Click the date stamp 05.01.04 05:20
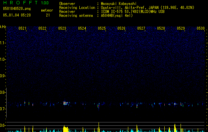 [17, 15]
